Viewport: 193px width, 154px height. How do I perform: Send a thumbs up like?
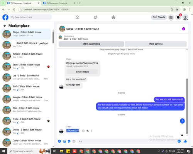[185, 141]
